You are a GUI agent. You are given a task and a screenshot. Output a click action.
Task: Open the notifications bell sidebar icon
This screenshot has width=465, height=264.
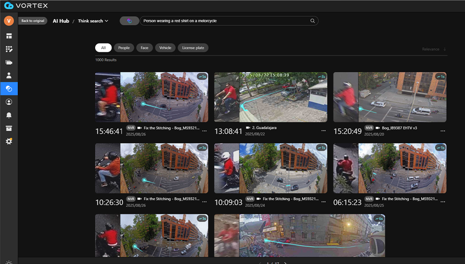9,115
